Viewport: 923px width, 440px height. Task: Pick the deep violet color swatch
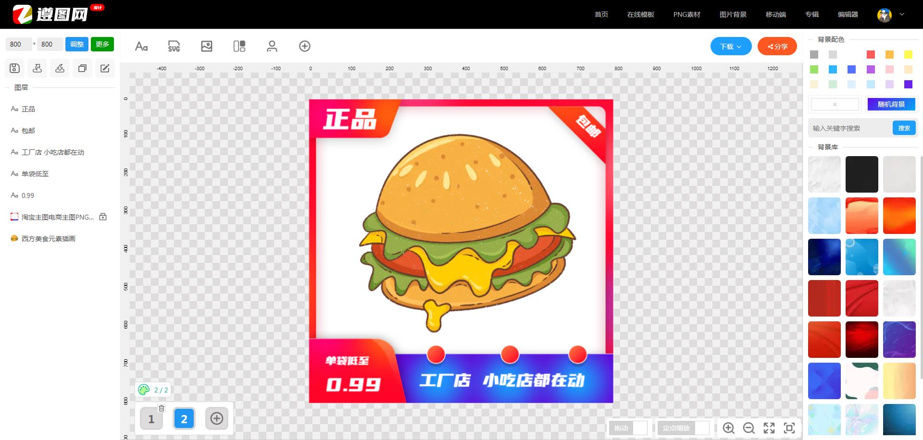(908, 84)
